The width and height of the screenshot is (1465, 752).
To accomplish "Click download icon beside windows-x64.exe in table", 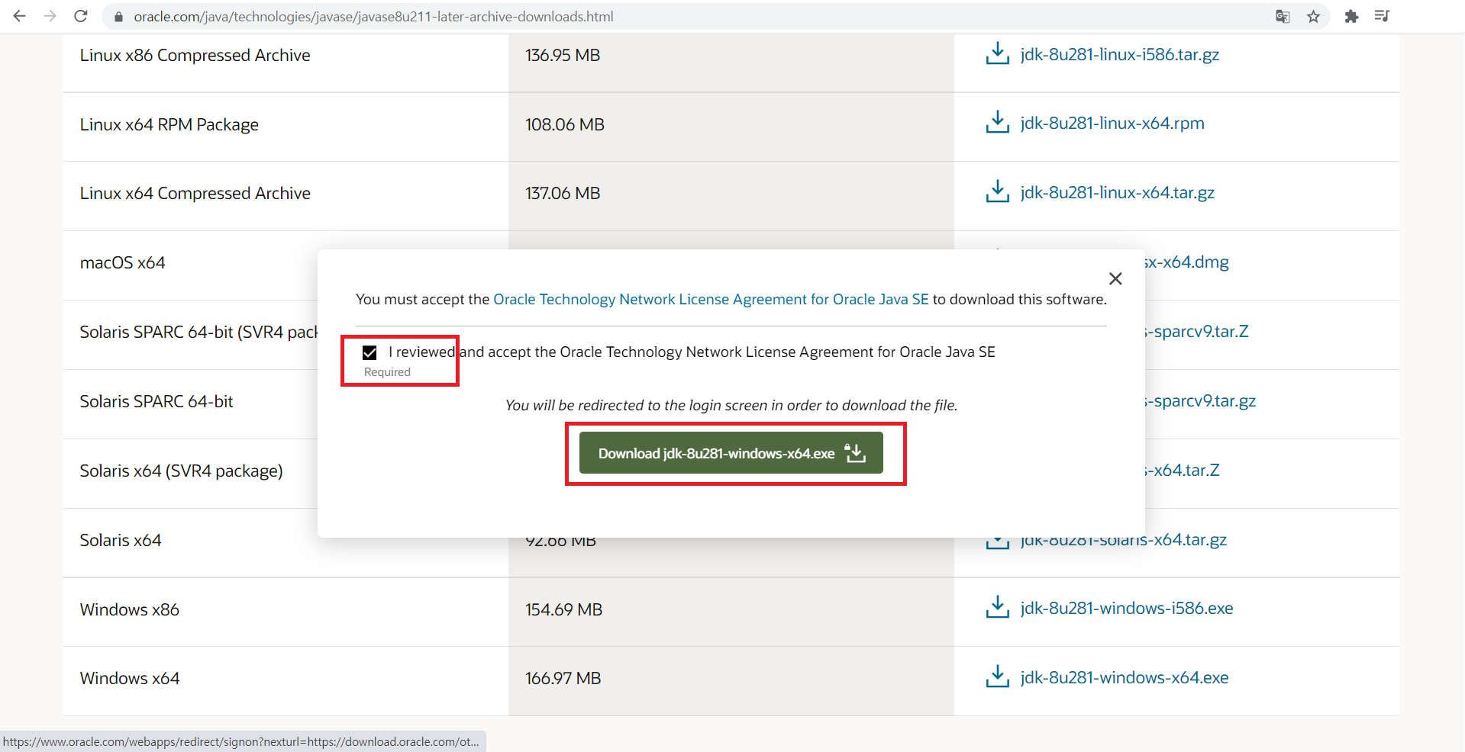I will click(x=997, y=676).
